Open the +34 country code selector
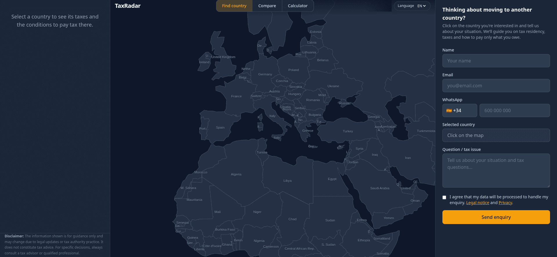This screenshot has width=557, height=257. click(x=460, y=110)
